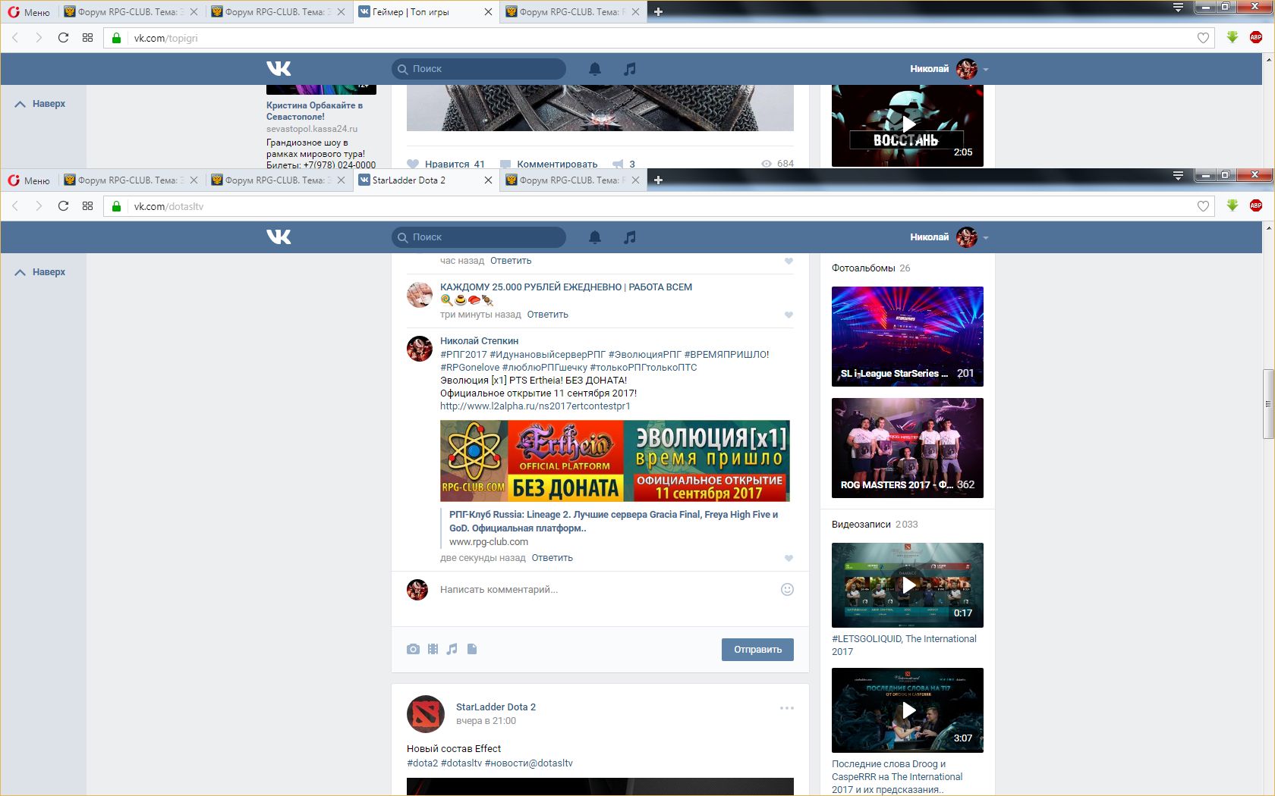Focus VK Поиск field in topigri window
This screenshot has height=796, width=1275.
[479, 69]
